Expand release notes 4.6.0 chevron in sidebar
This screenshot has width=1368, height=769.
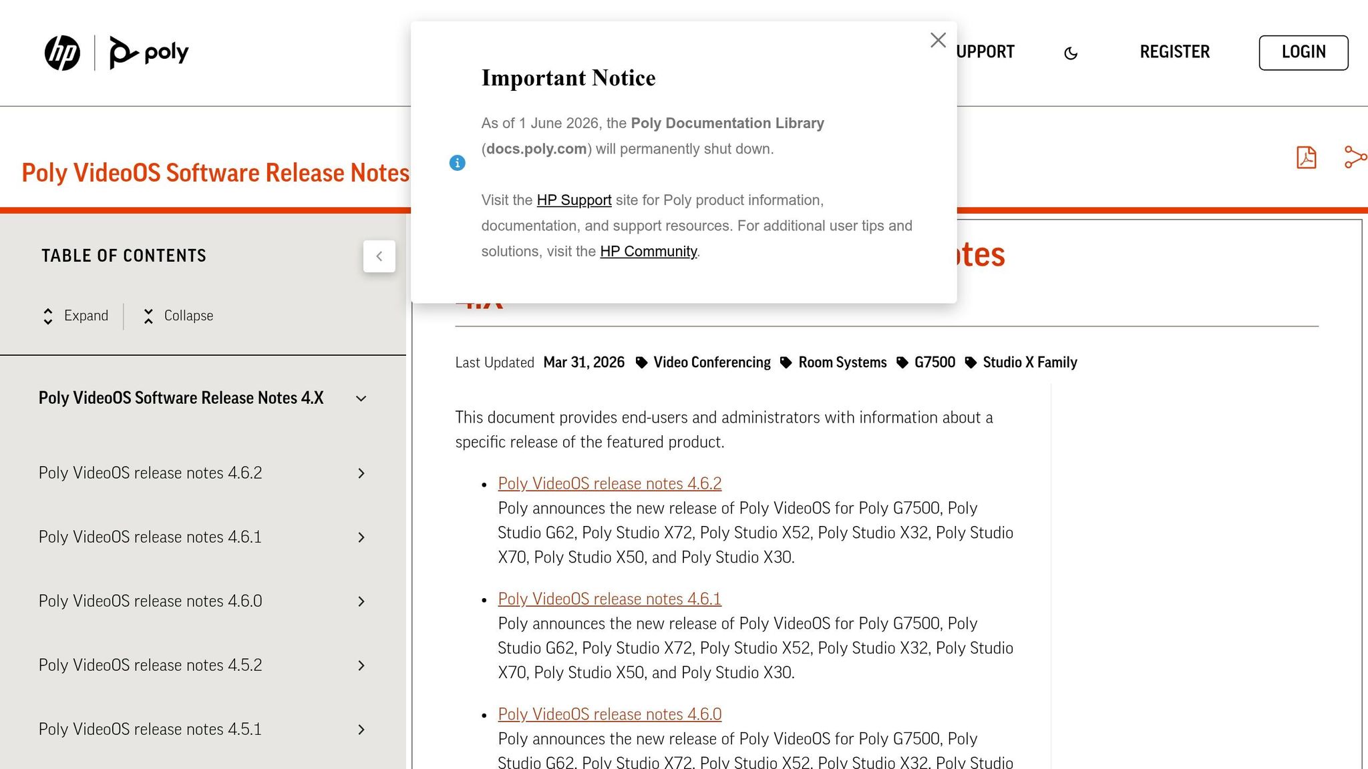coord(361,601)
